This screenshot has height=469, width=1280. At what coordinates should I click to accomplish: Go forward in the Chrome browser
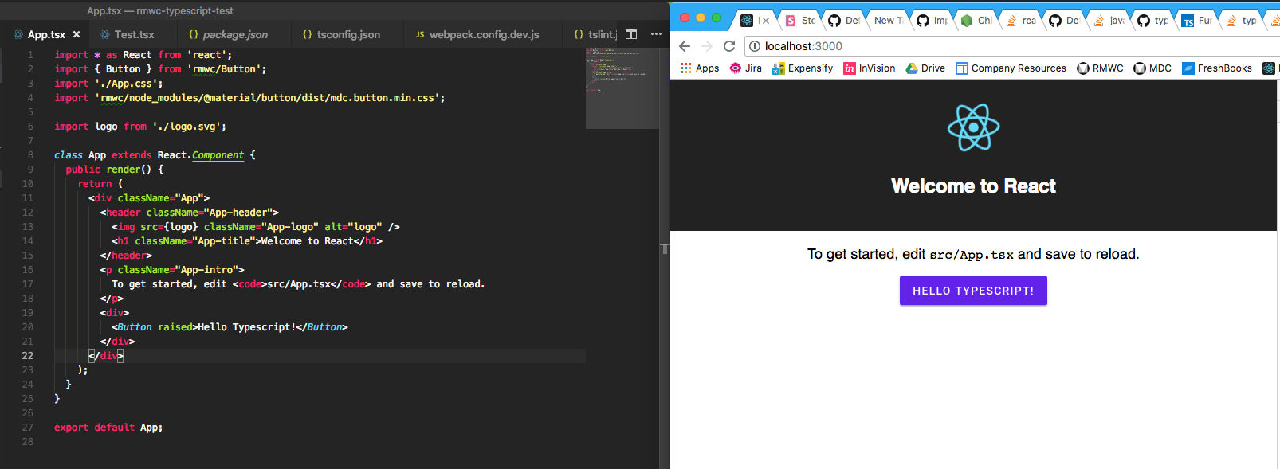coord(707,46)
